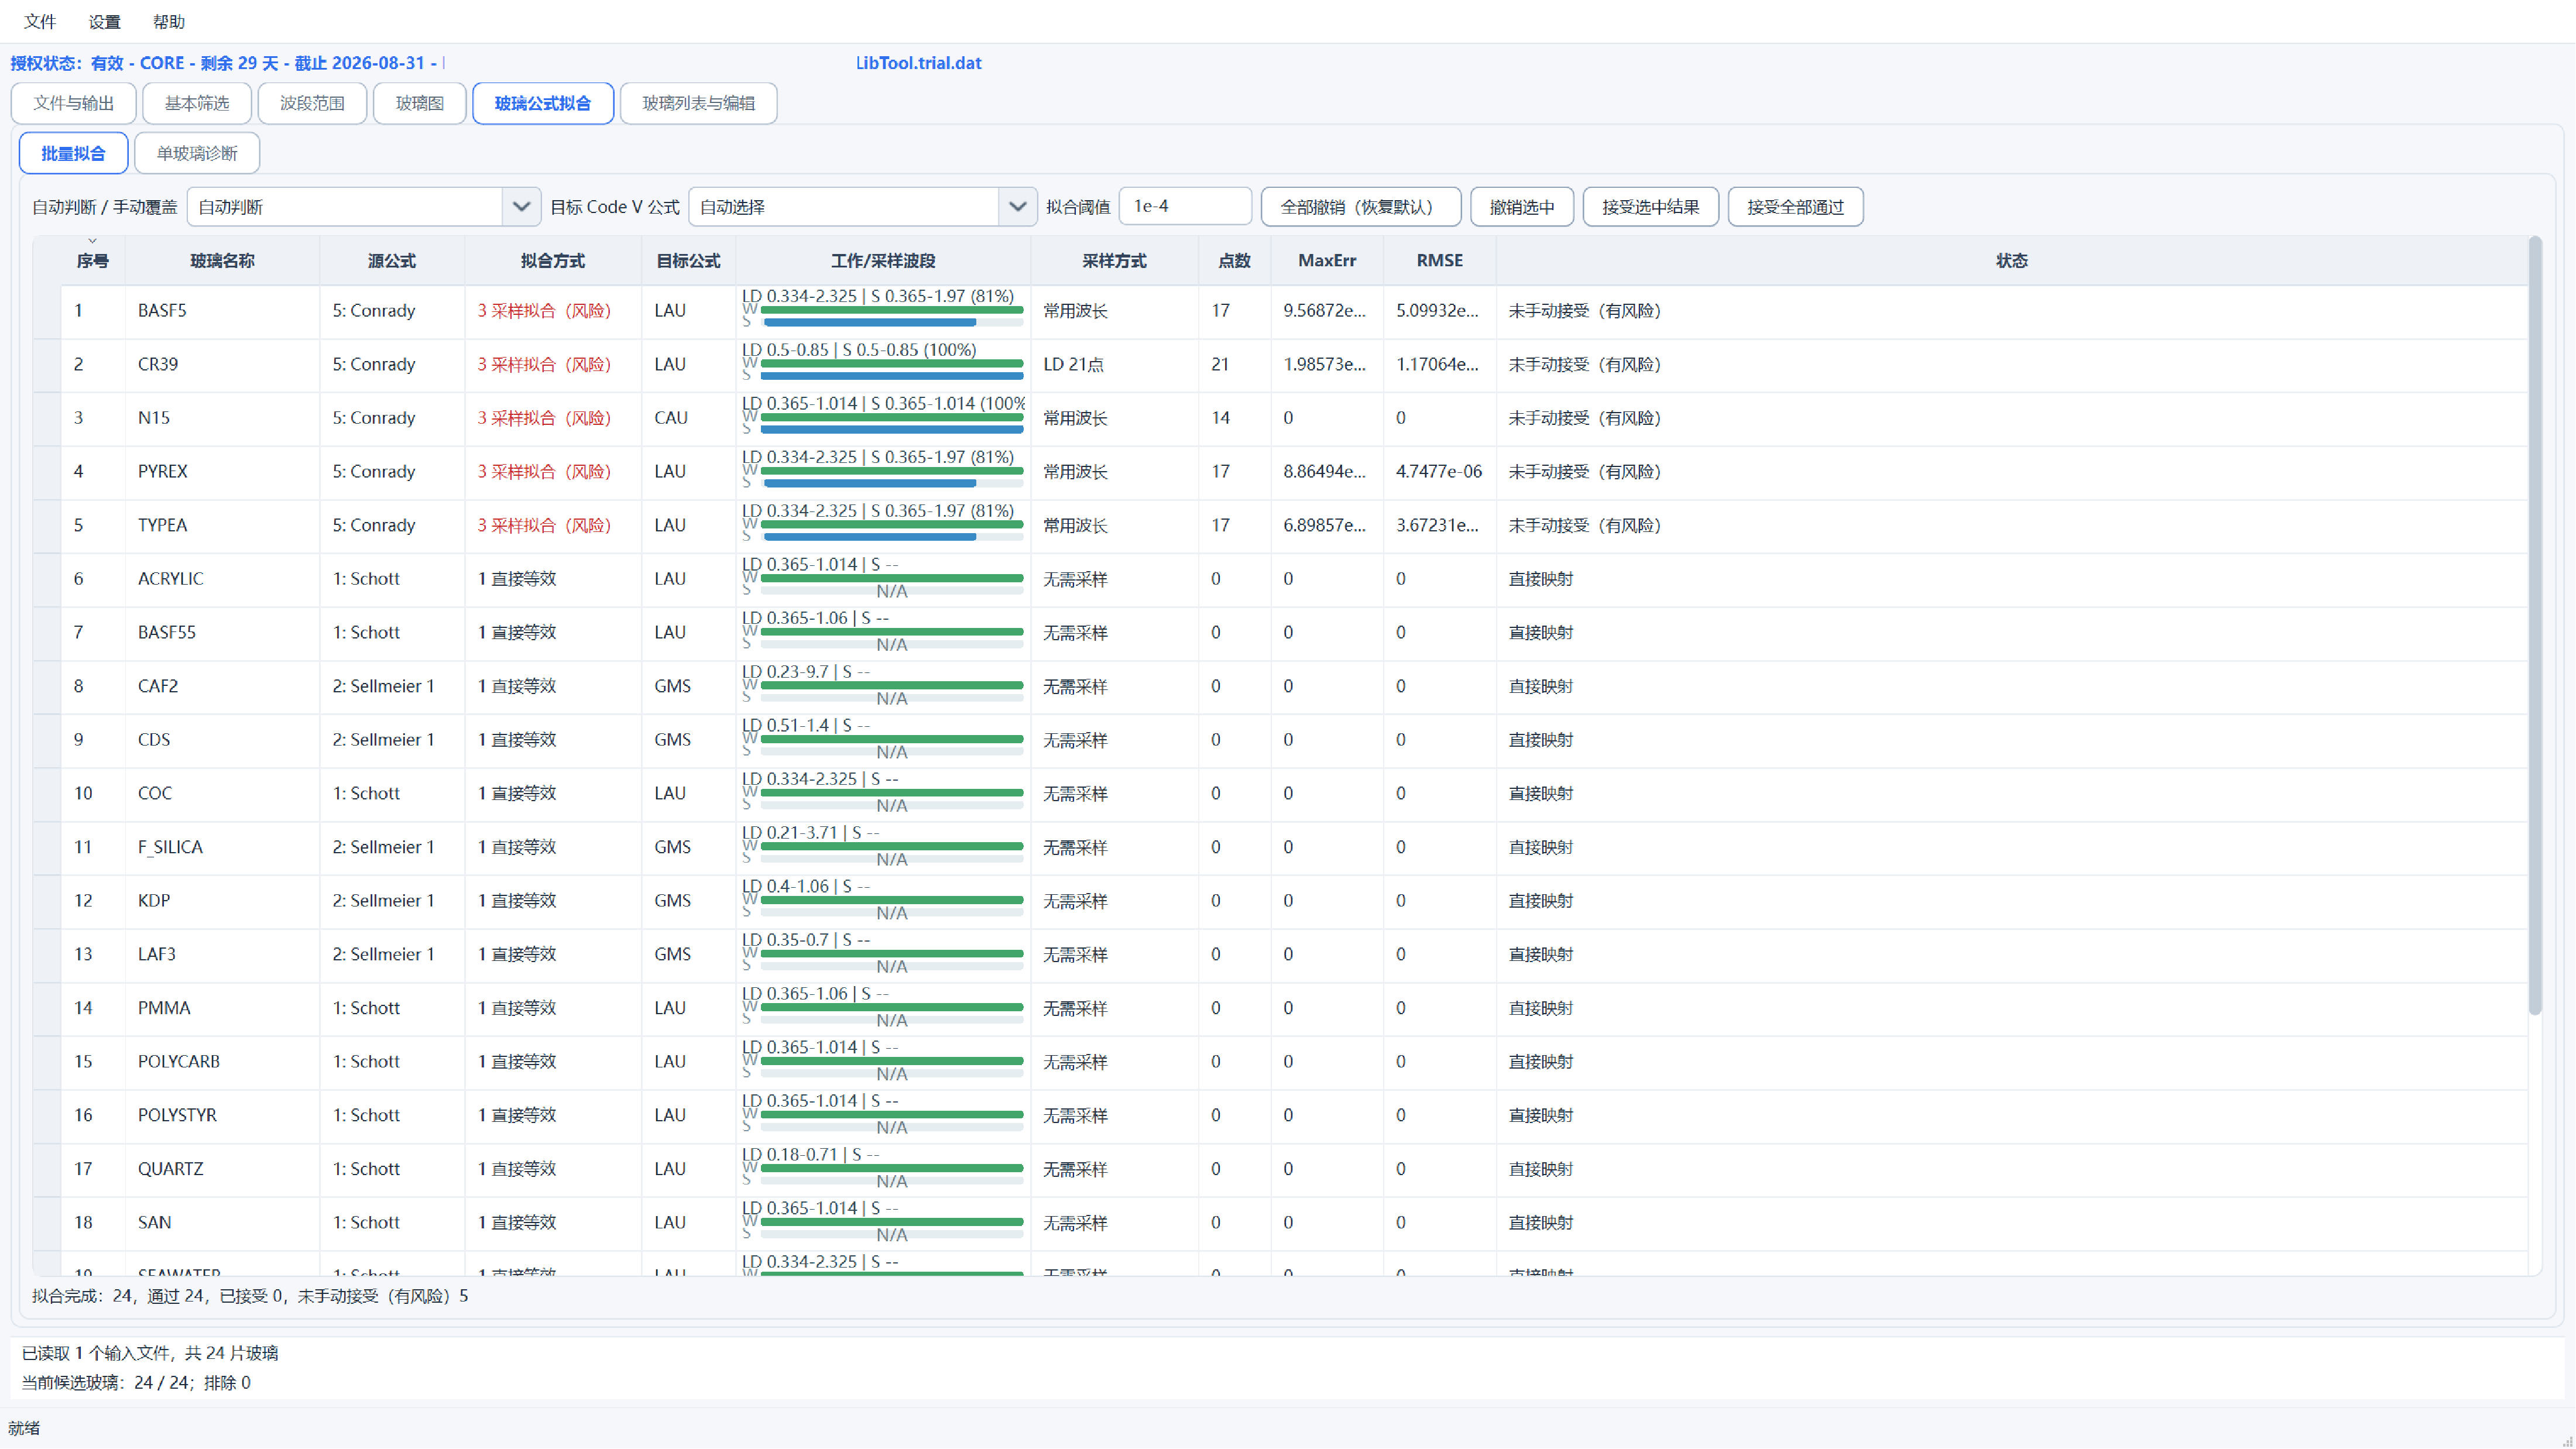Expand the 自动判断 / 手动覆盖 dropdown arrow

pos(521,207)
